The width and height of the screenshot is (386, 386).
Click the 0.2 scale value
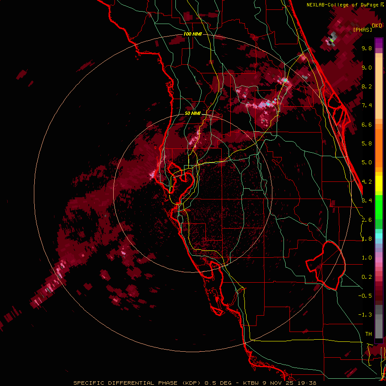click(367, 277)
